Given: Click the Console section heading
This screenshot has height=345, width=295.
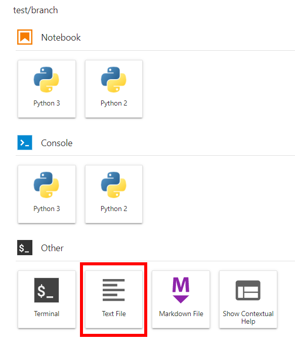Looking at the screenshot, I should pyautogui.click(x=57, y=143).
